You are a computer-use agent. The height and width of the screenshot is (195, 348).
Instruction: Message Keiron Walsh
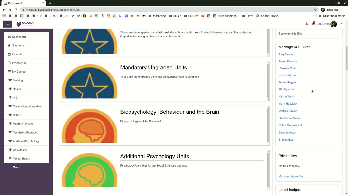[287, 96]
